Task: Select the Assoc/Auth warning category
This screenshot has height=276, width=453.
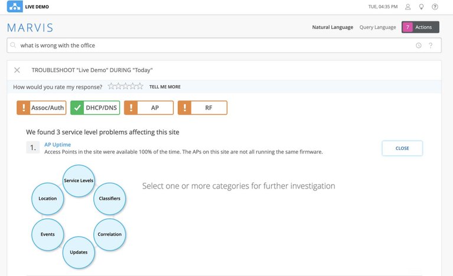Action: [41, 108]
